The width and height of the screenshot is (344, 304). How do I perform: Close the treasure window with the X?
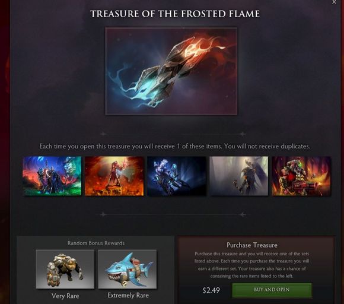click(x=334, y=2)
